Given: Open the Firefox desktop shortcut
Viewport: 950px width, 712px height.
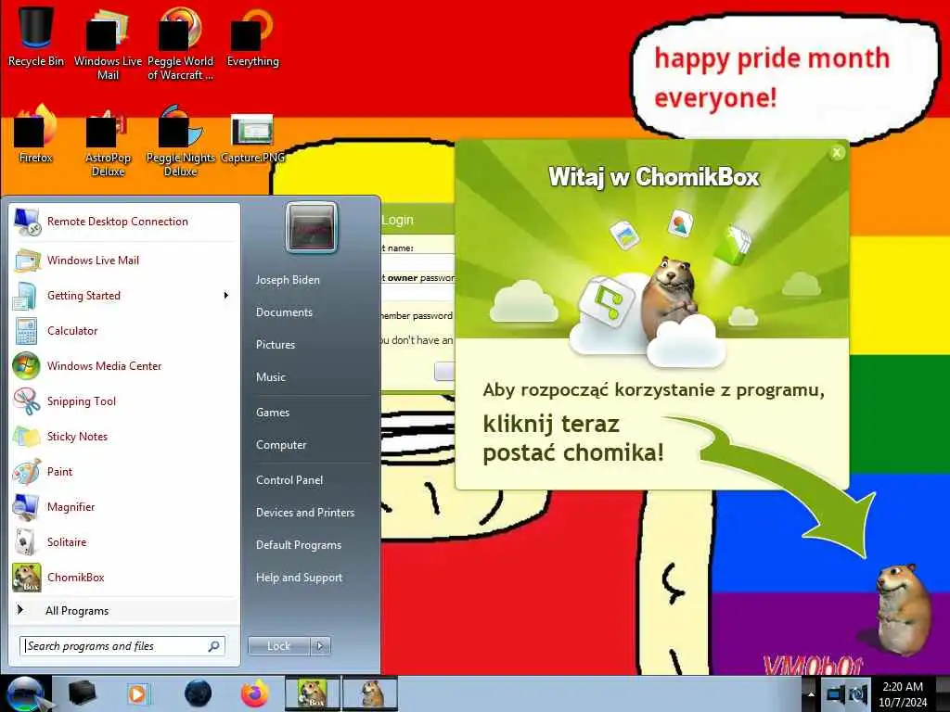Looking at the screenshot, I should [35, 134].
